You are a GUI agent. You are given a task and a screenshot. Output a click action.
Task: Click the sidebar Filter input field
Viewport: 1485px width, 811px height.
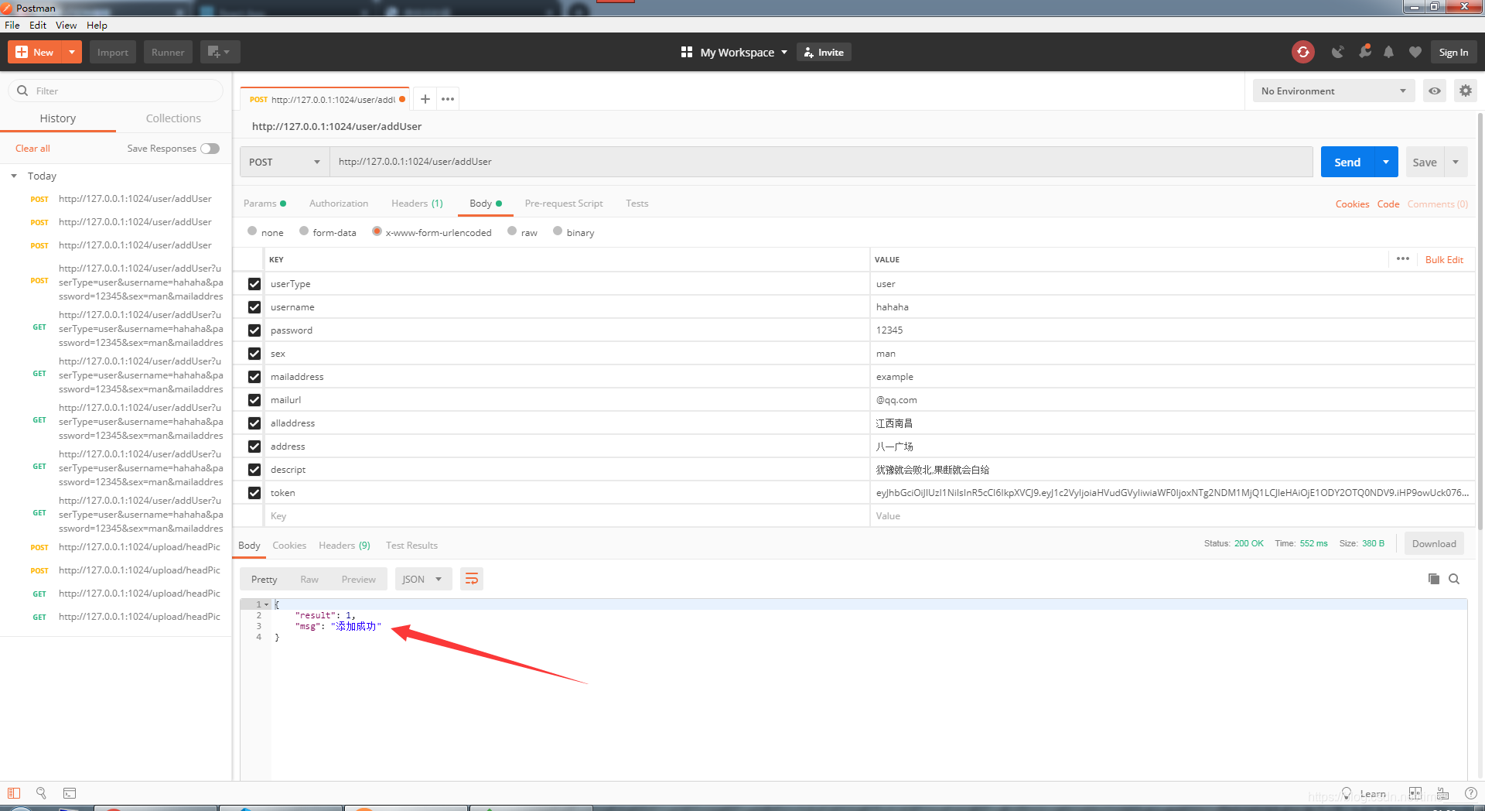tap(116, 91)
